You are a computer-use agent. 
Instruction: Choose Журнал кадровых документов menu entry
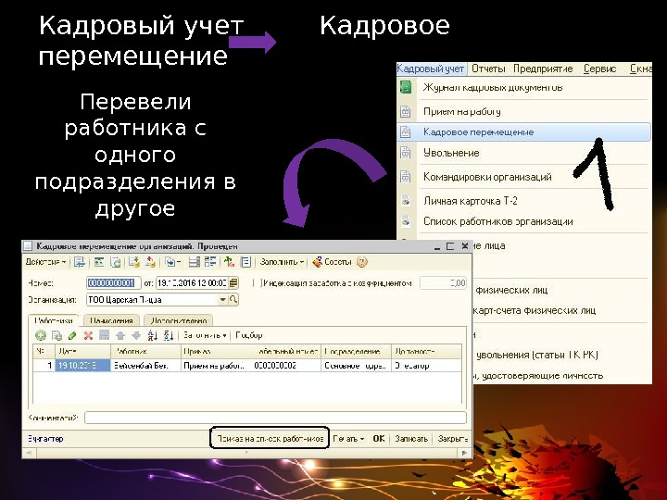[x=493, y=87]
